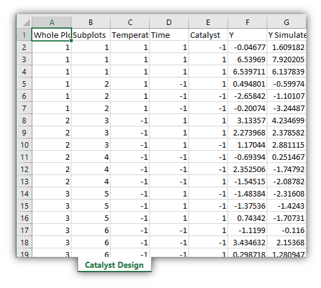Image resolution: width=321 pixels, height=288 pixels.
Task: Click cell with value 2.378582
Action: coord(287,133)
